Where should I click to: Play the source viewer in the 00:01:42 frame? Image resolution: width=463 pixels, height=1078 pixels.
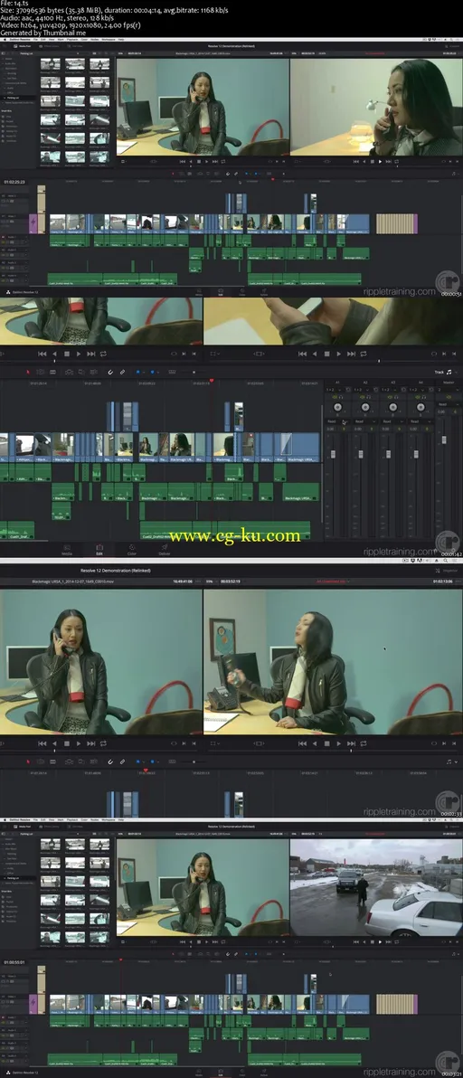click(79, 354)
